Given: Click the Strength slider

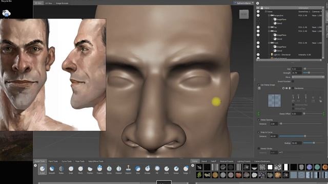Looking at the screenshot, I should 314,73.
